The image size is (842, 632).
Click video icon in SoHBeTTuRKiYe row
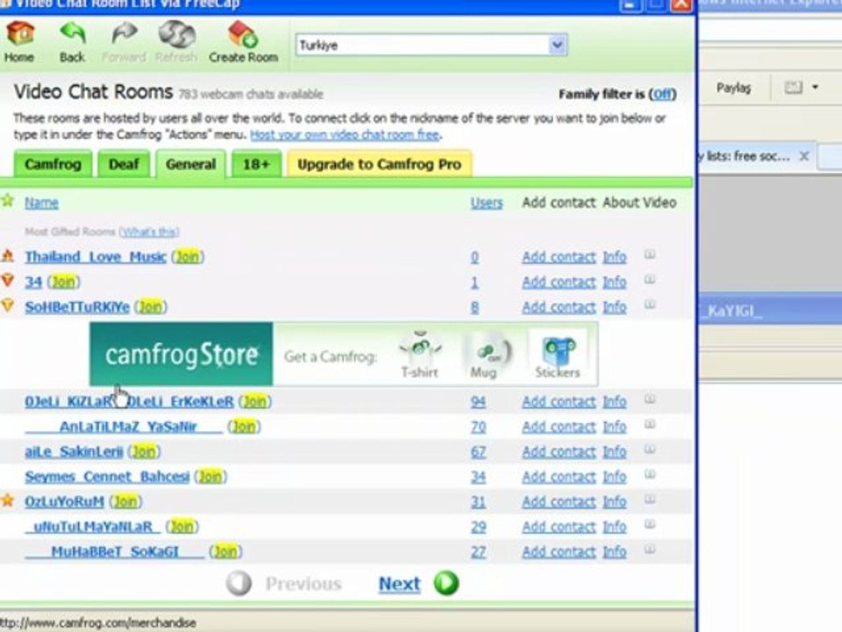[x=650, y=305]
